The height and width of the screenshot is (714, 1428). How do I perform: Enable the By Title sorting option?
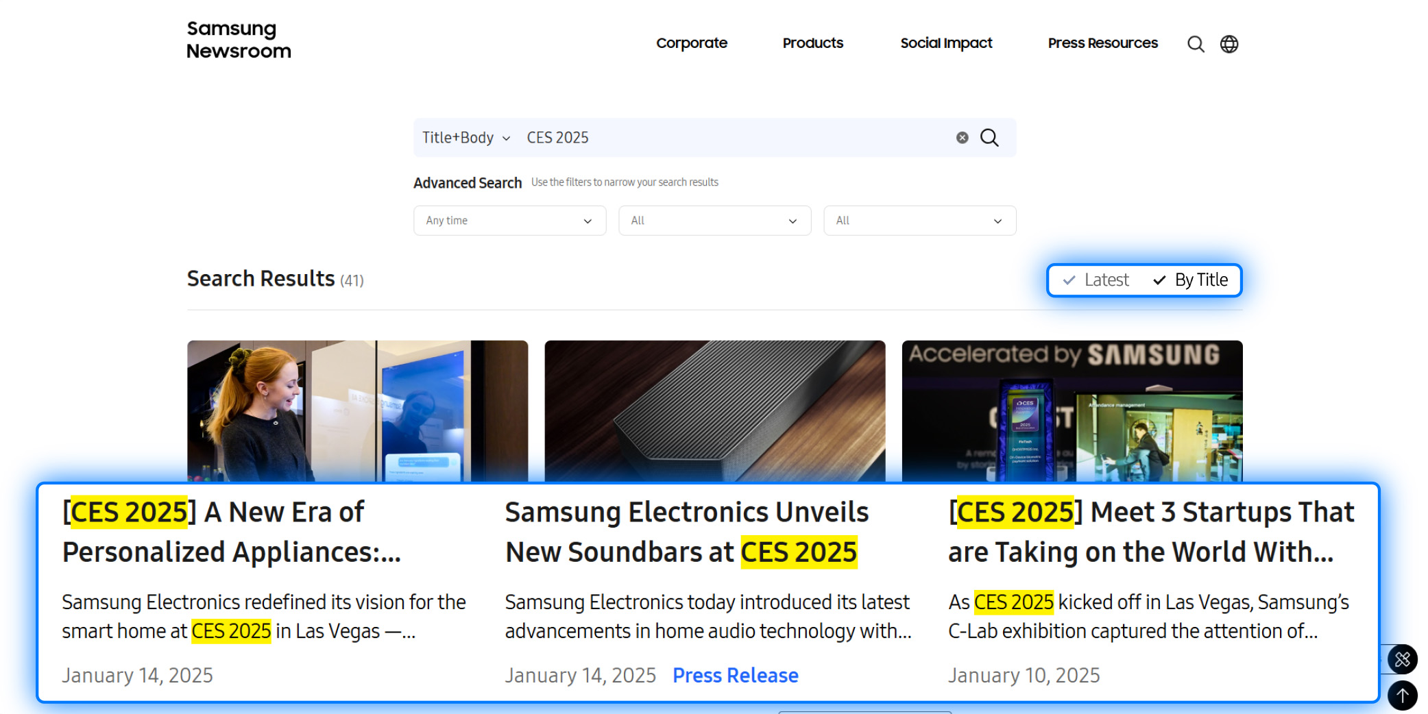[x=1200, y=280]
